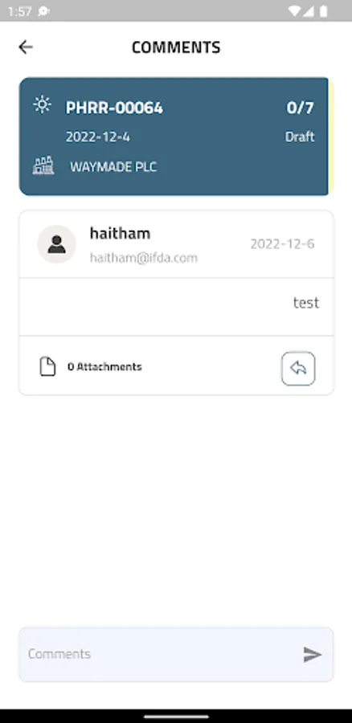The height and width of the screenshot is (723, 352).
Task: Go back using the arrow icon
Action: [26, 47]
